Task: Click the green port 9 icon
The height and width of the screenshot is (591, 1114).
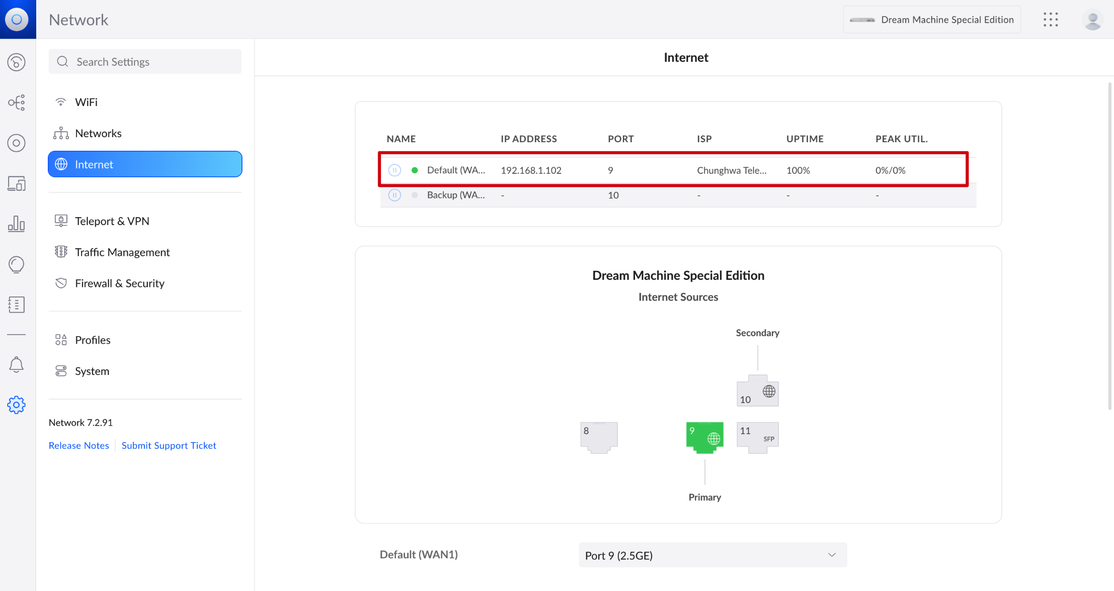Action: pyautogui.click(x=704, y=437)
